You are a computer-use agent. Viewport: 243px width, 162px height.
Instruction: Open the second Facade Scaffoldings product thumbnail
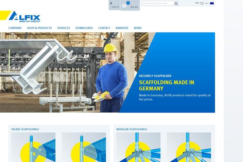(84, 147)
